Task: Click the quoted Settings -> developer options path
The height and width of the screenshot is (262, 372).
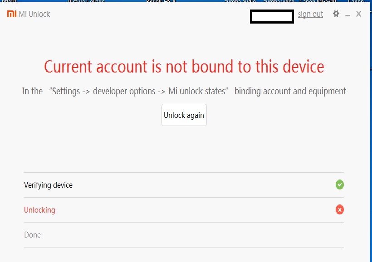Action: pyautogui.click(x=140, y=91)
